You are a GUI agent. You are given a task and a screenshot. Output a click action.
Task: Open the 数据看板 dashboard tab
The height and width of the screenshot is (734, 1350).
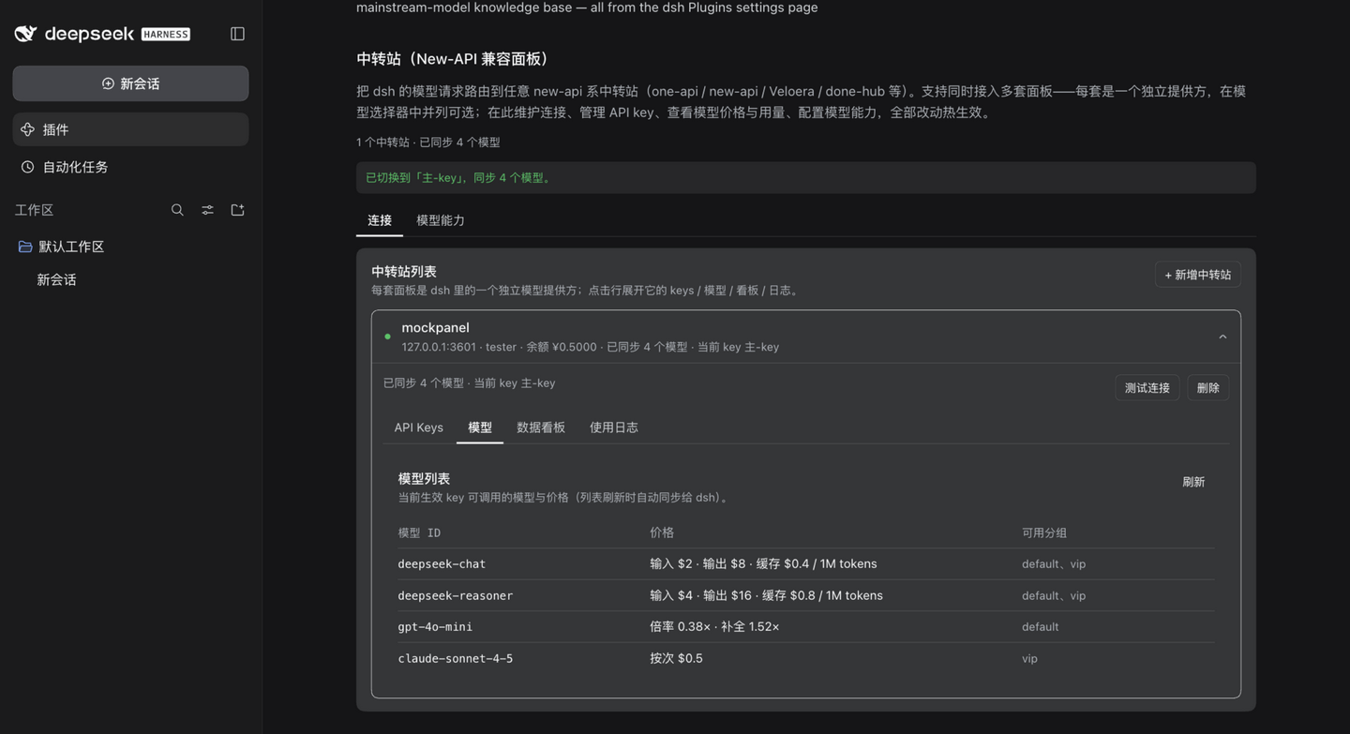(x=541, y=427)
